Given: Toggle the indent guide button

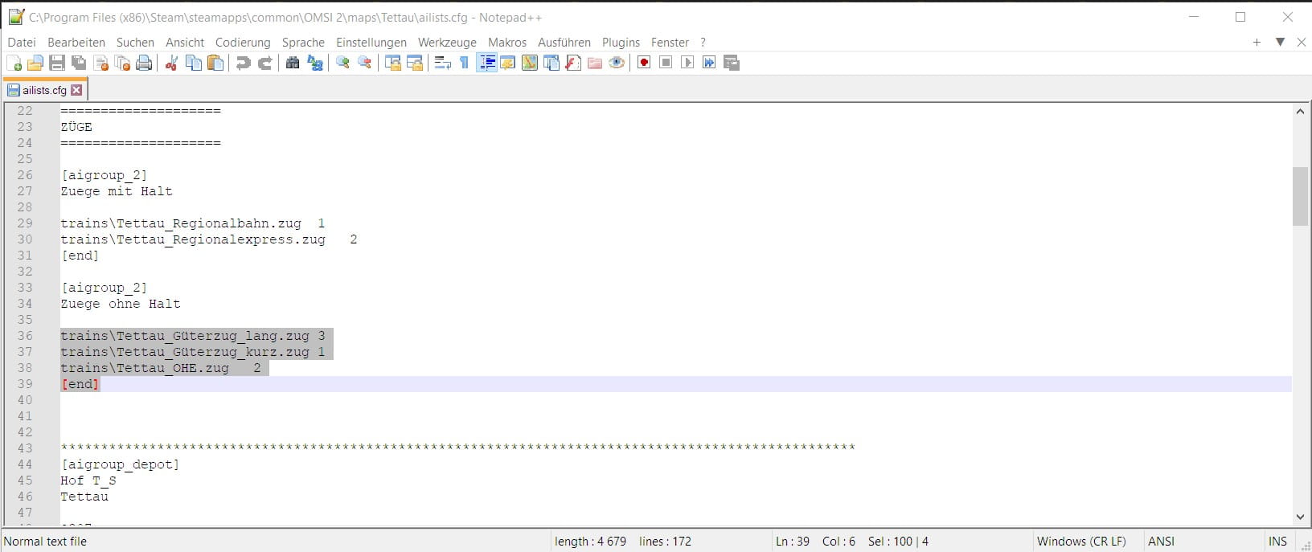Looking at the screenshot, I should click(x=486, y=63).
